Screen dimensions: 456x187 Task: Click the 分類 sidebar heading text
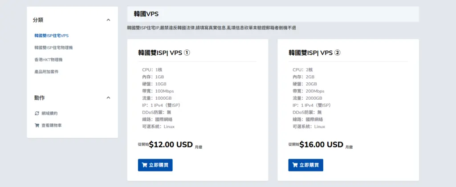(x=38, y=20)
